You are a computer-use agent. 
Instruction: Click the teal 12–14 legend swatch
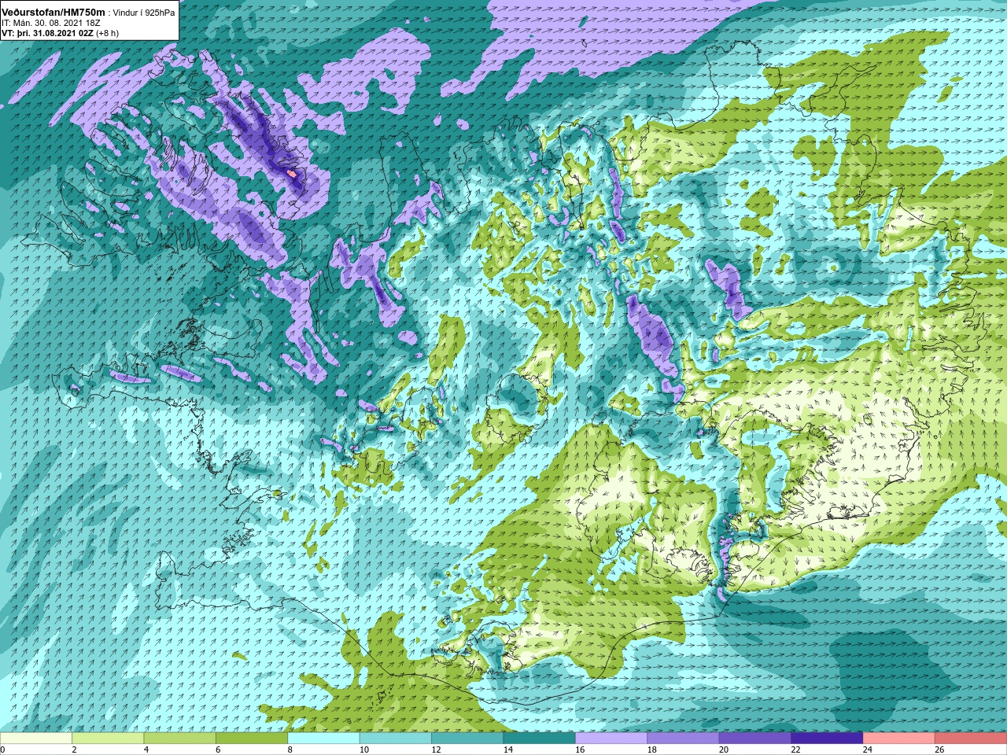click(x=467, y=738)
